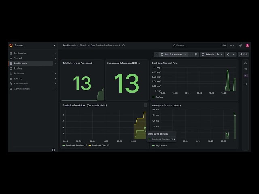Open the share options dropdown arrow
The height and width of the screenshot is (194, 259).
click(234, 55)
